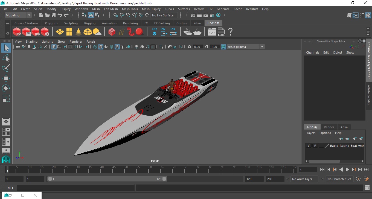
Task: Click the first PR proxy cube icon
Action: [155, 32]
